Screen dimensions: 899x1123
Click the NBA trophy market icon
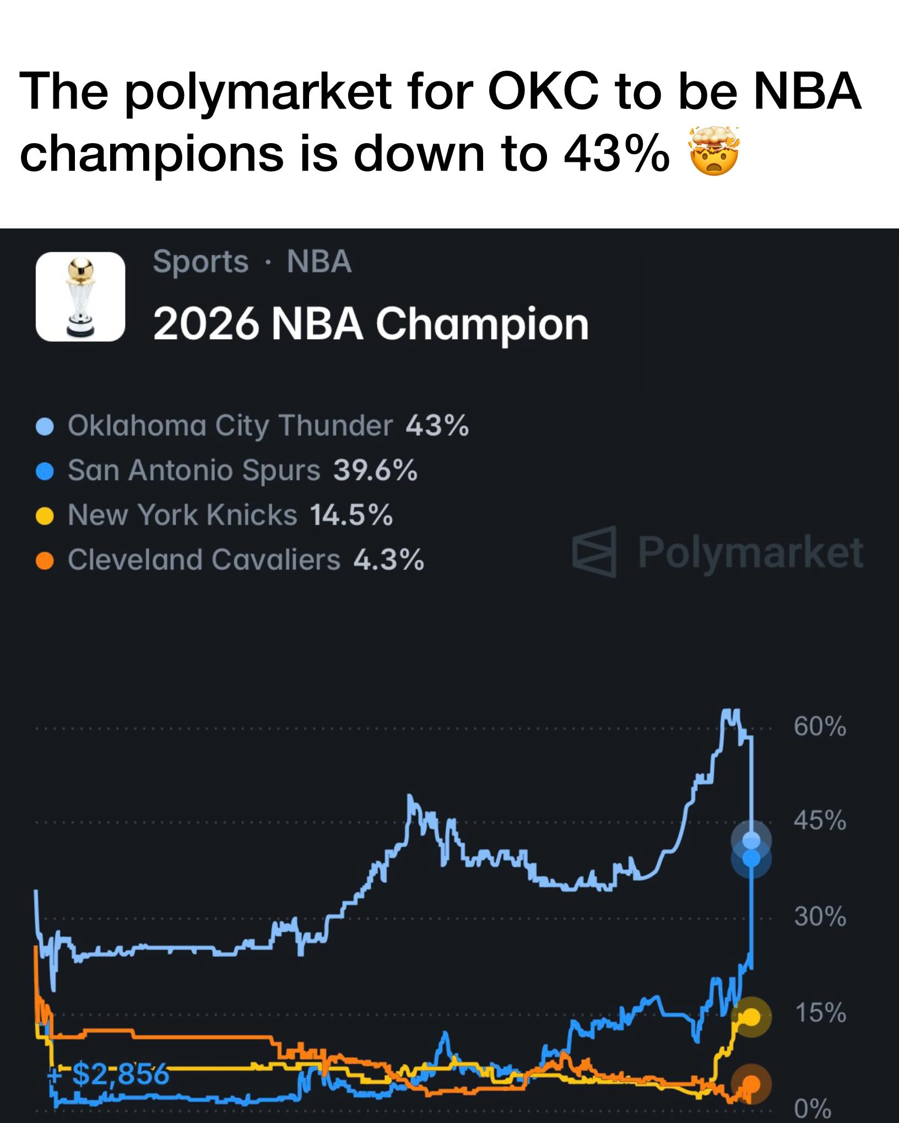click(x=80, y=297)
